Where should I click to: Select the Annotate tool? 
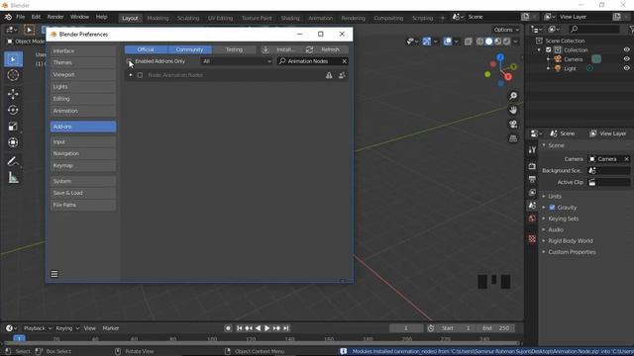pos(13,161)
